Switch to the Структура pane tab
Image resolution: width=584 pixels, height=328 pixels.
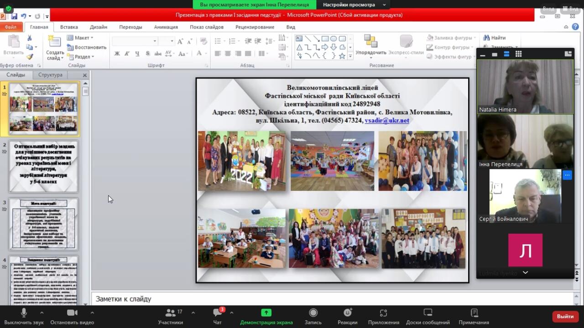click(x=50, y=75)
